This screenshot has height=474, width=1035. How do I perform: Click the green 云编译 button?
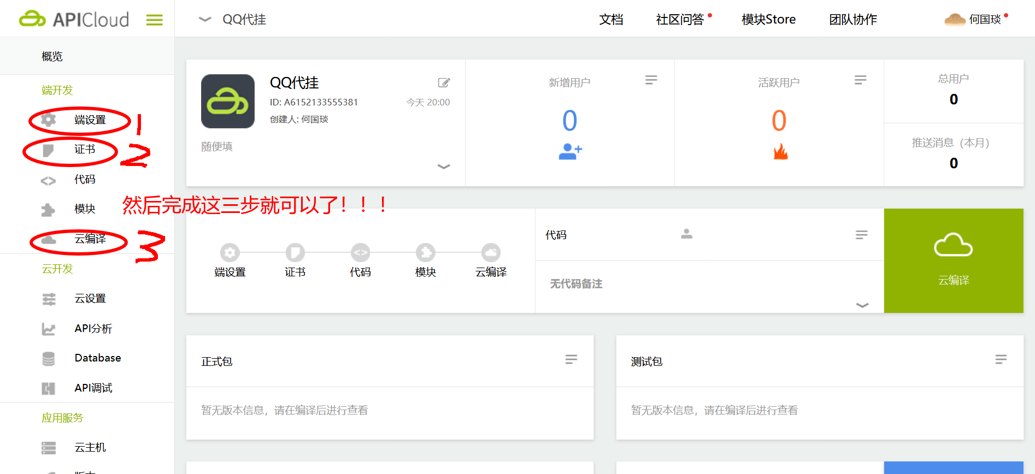click(x=954, y=260)
